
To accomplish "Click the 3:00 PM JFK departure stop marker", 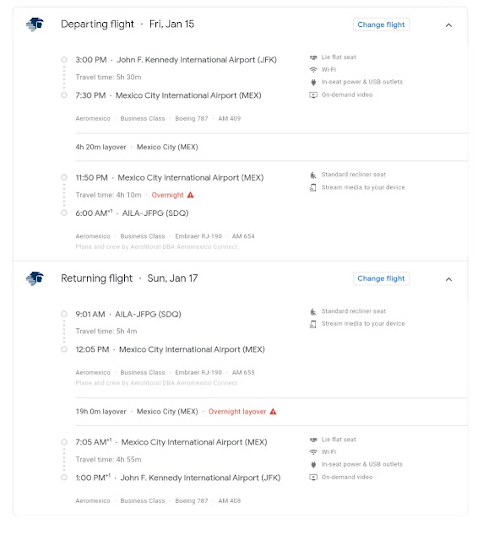I will click(x=64, y=60).
